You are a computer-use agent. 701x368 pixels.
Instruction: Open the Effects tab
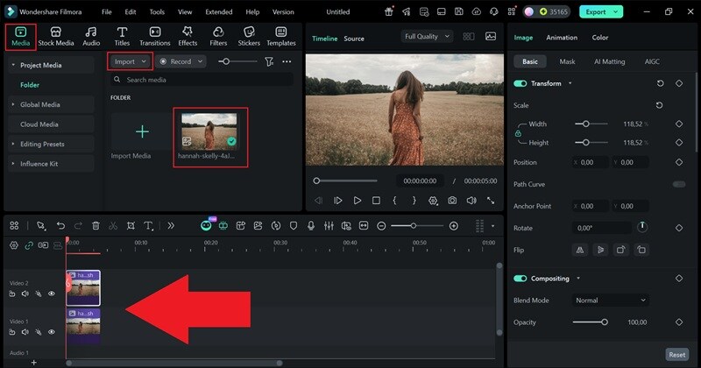[x=188, y=36]
